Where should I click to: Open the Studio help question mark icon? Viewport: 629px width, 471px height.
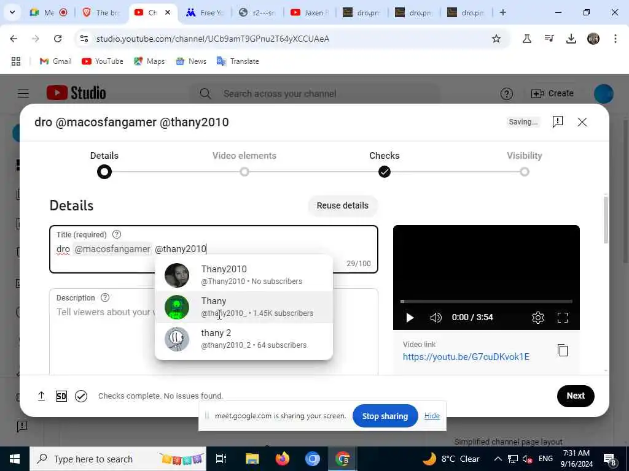[x=507, y=94]
